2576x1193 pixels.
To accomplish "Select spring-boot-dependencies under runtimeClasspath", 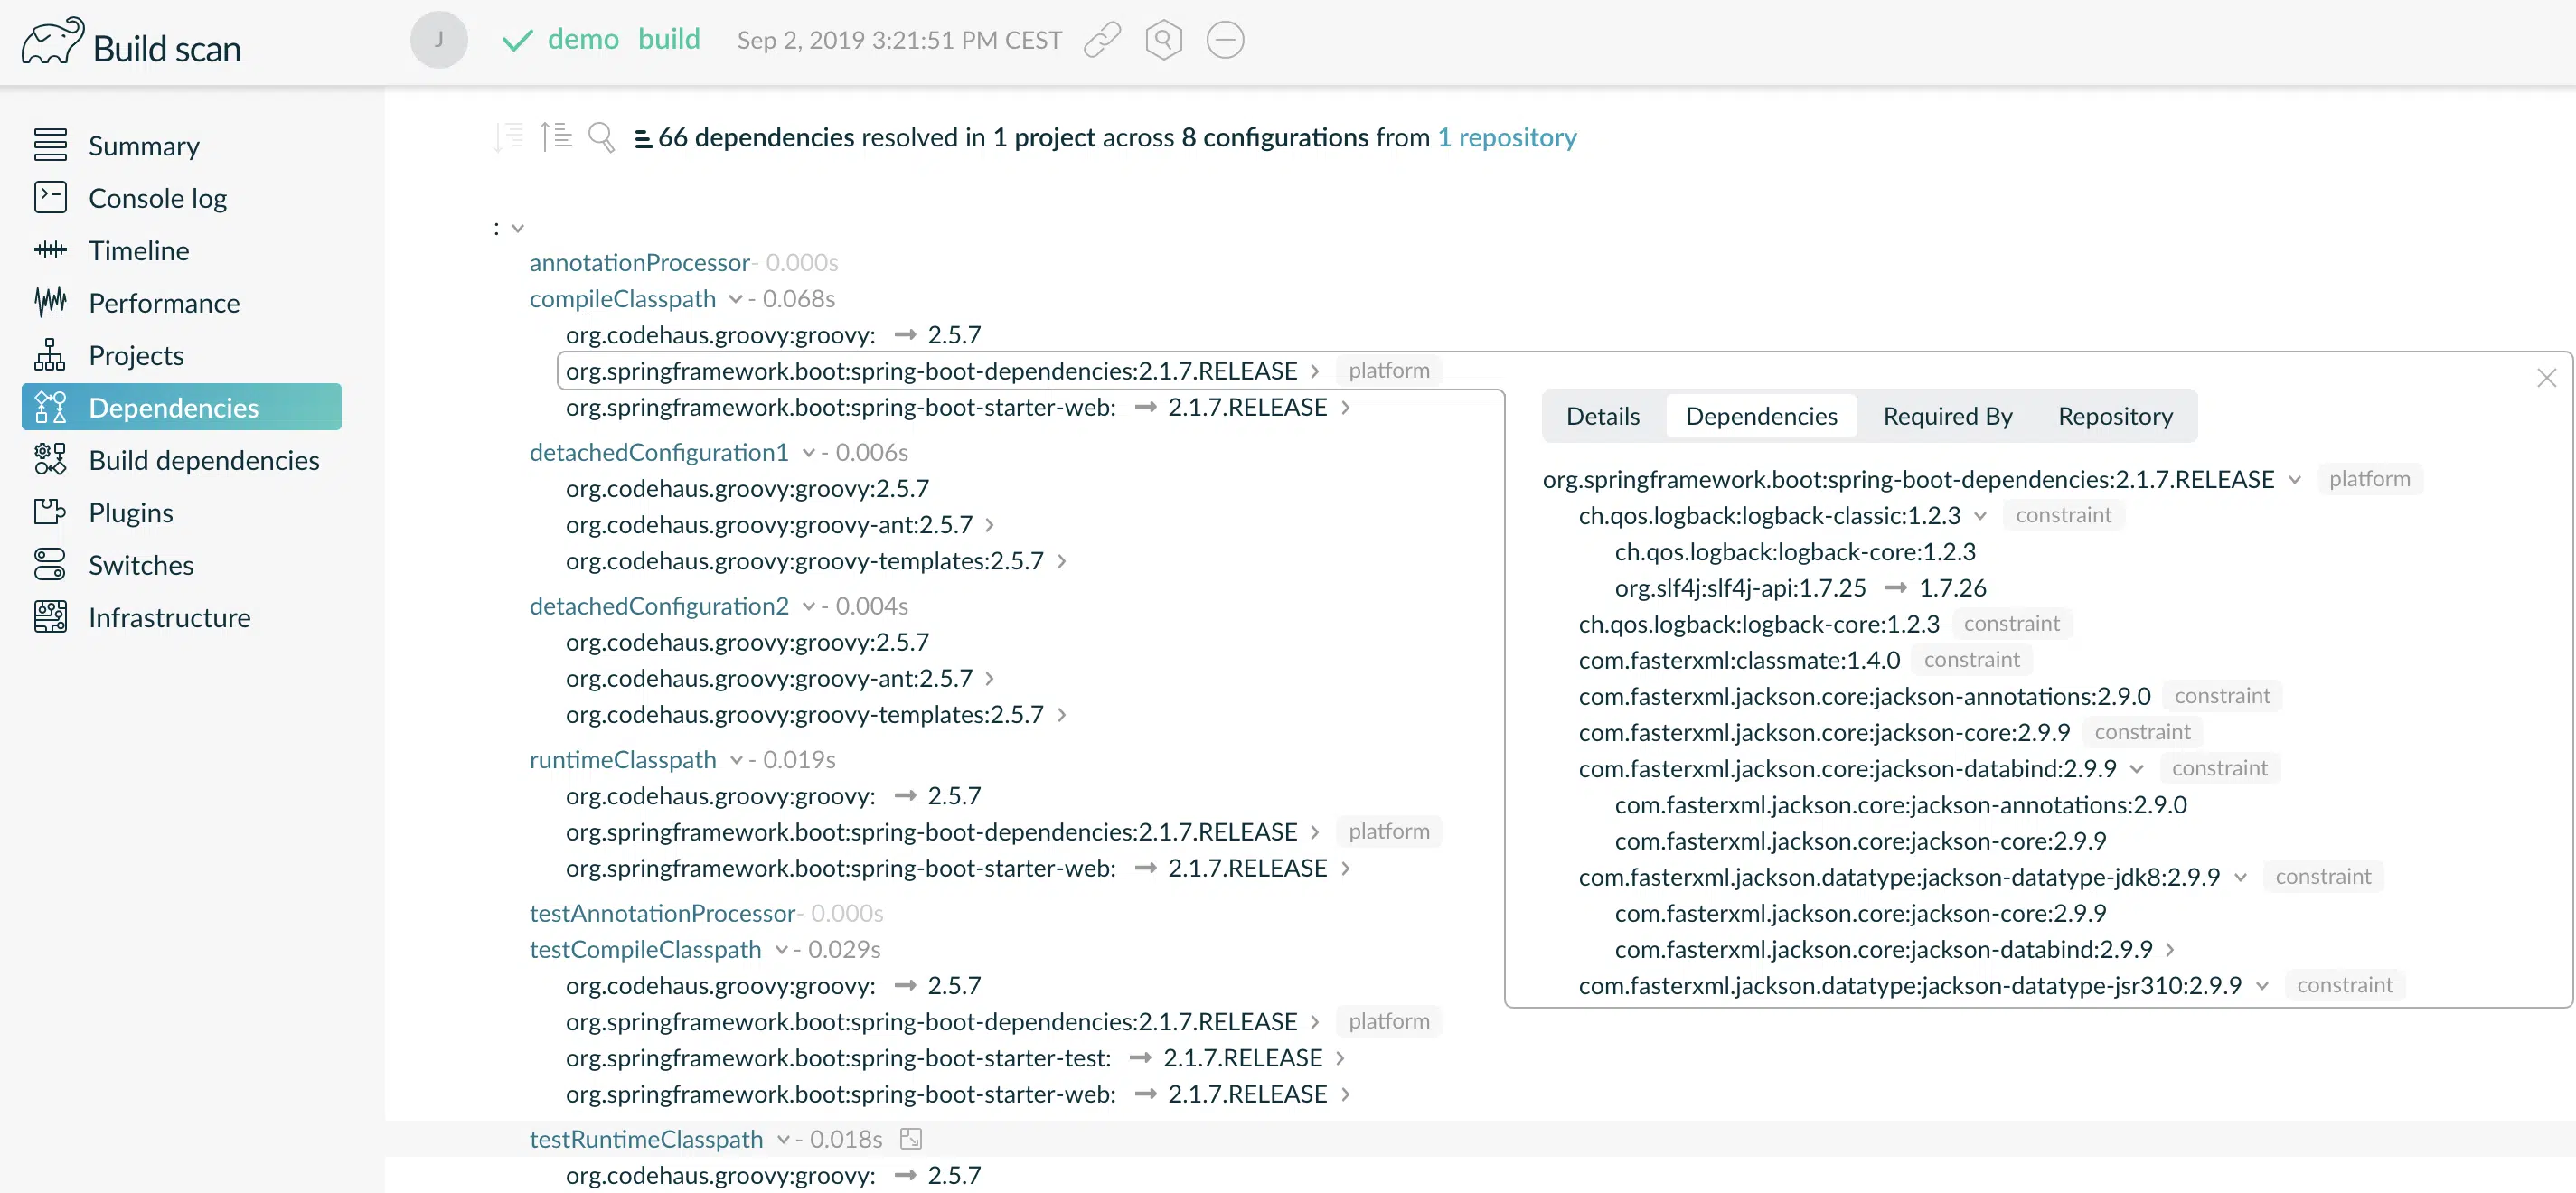I will click(x=931, y=831).
